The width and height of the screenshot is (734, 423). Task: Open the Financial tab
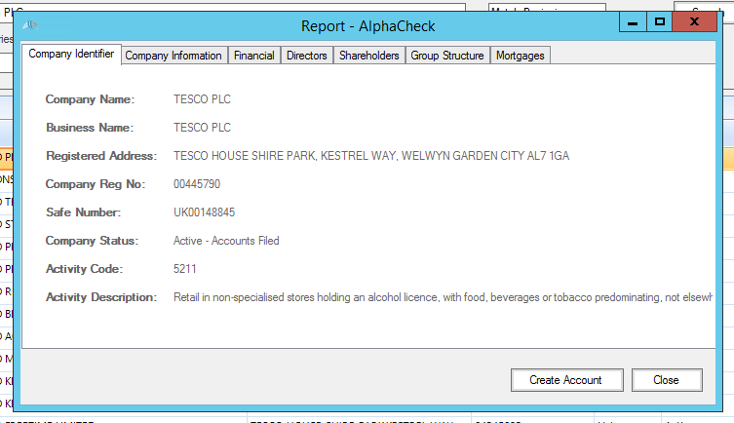coord(254,56)
